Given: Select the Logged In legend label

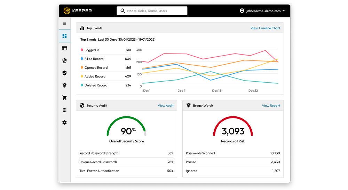Looking at the screenshot, I should pyautogui.click(x=92, y=50).
